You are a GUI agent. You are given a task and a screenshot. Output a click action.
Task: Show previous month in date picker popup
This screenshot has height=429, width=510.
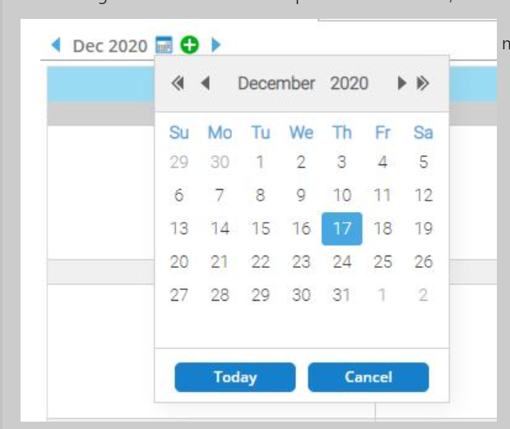pyautogui.click(x=205, y=83)
